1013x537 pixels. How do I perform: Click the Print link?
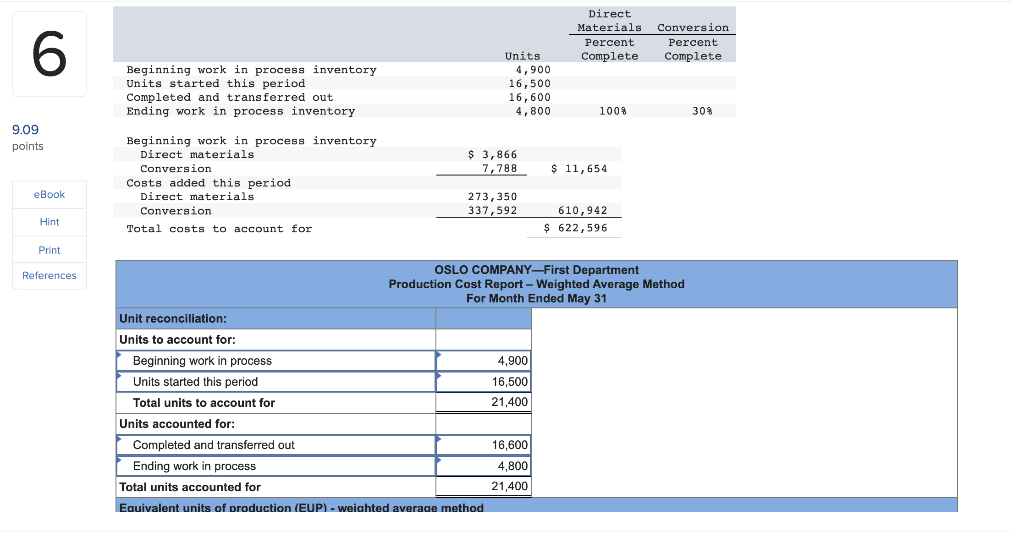49,250
